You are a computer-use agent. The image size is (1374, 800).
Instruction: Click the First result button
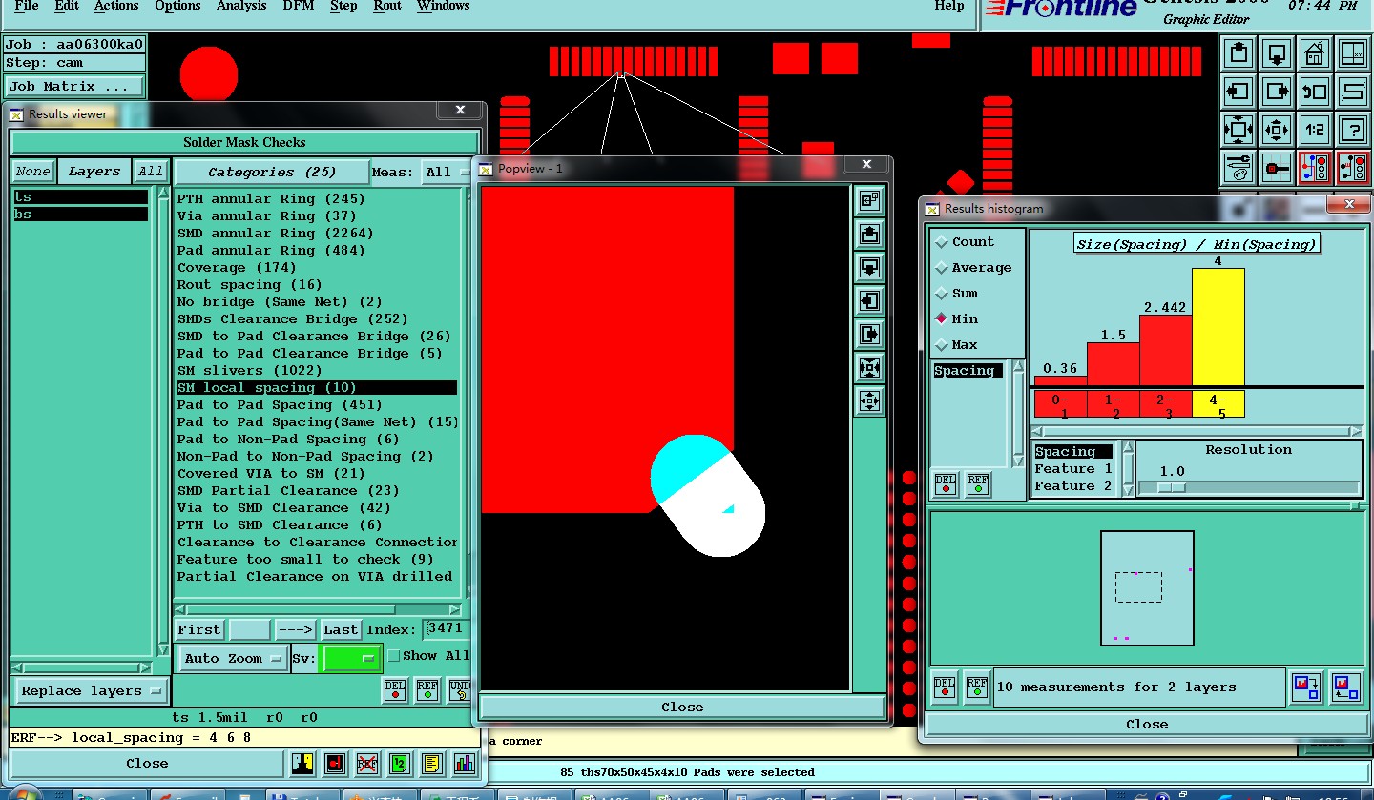click(199, 630)
